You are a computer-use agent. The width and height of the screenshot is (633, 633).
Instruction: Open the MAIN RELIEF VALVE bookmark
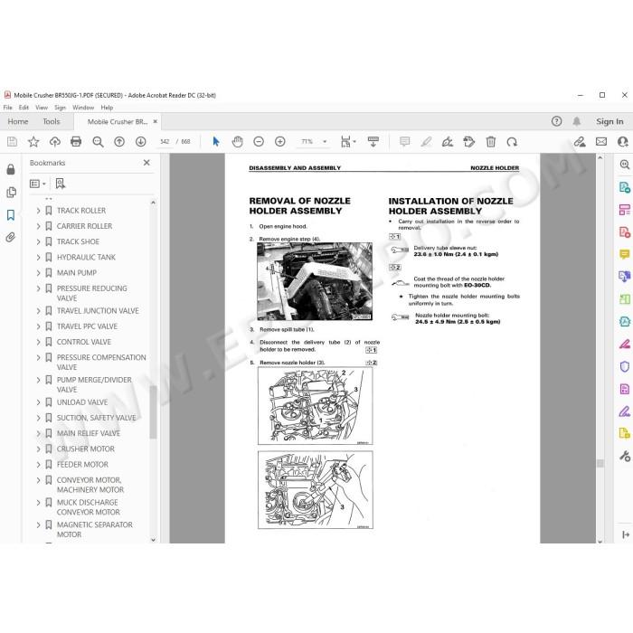click(89, 433)
